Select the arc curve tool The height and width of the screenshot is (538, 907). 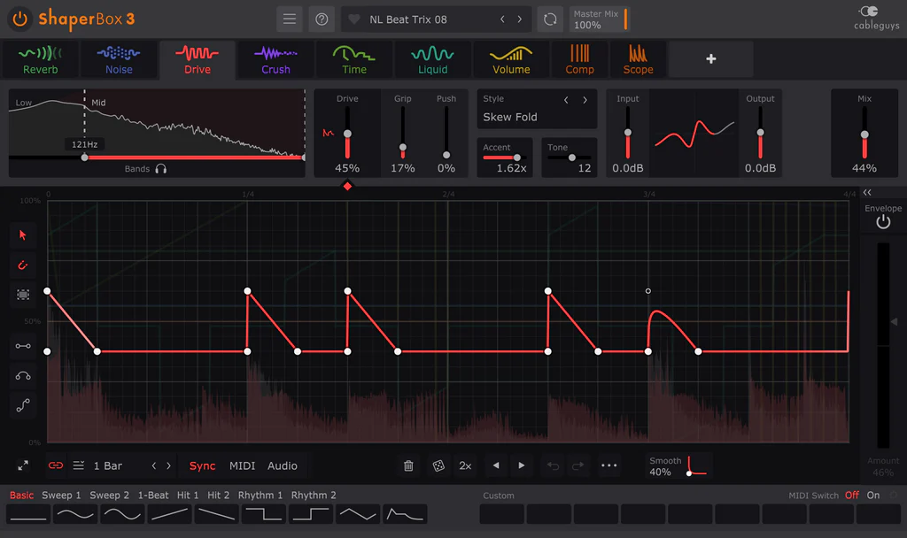click(23, 376)
